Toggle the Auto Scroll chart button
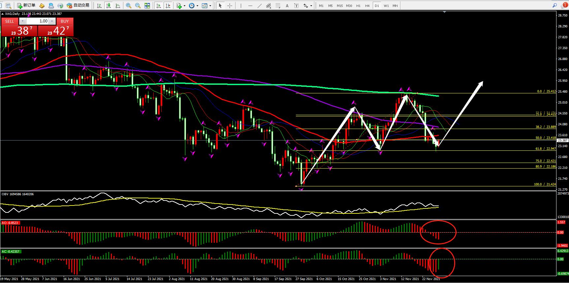569x283 pixels. pyautogui.click(x=159, y=6)
